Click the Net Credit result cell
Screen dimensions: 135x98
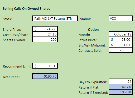(45, 76)
